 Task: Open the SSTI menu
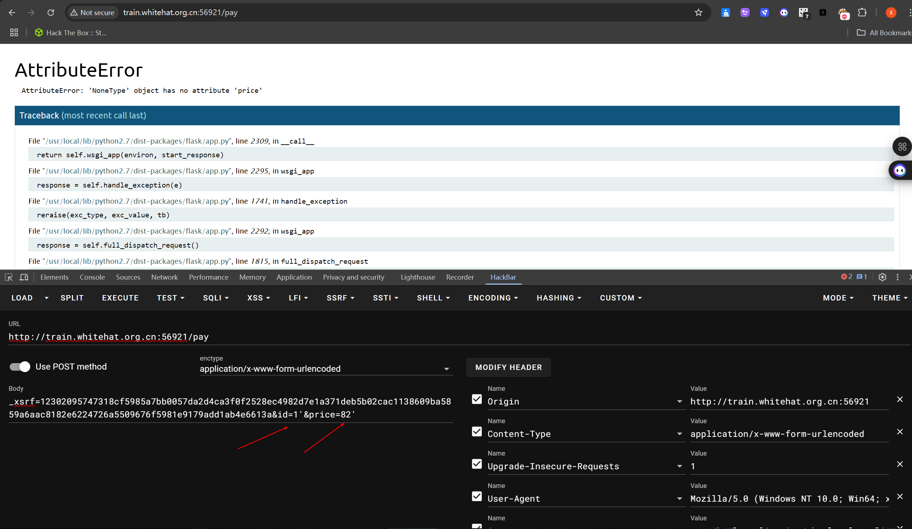tap(385, 298)
